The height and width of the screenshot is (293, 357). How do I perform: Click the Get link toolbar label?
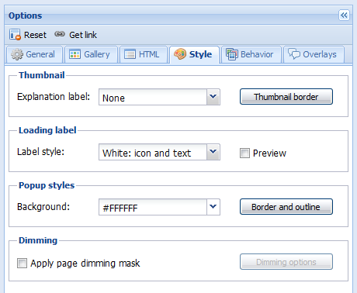click(x=83, y=35)
